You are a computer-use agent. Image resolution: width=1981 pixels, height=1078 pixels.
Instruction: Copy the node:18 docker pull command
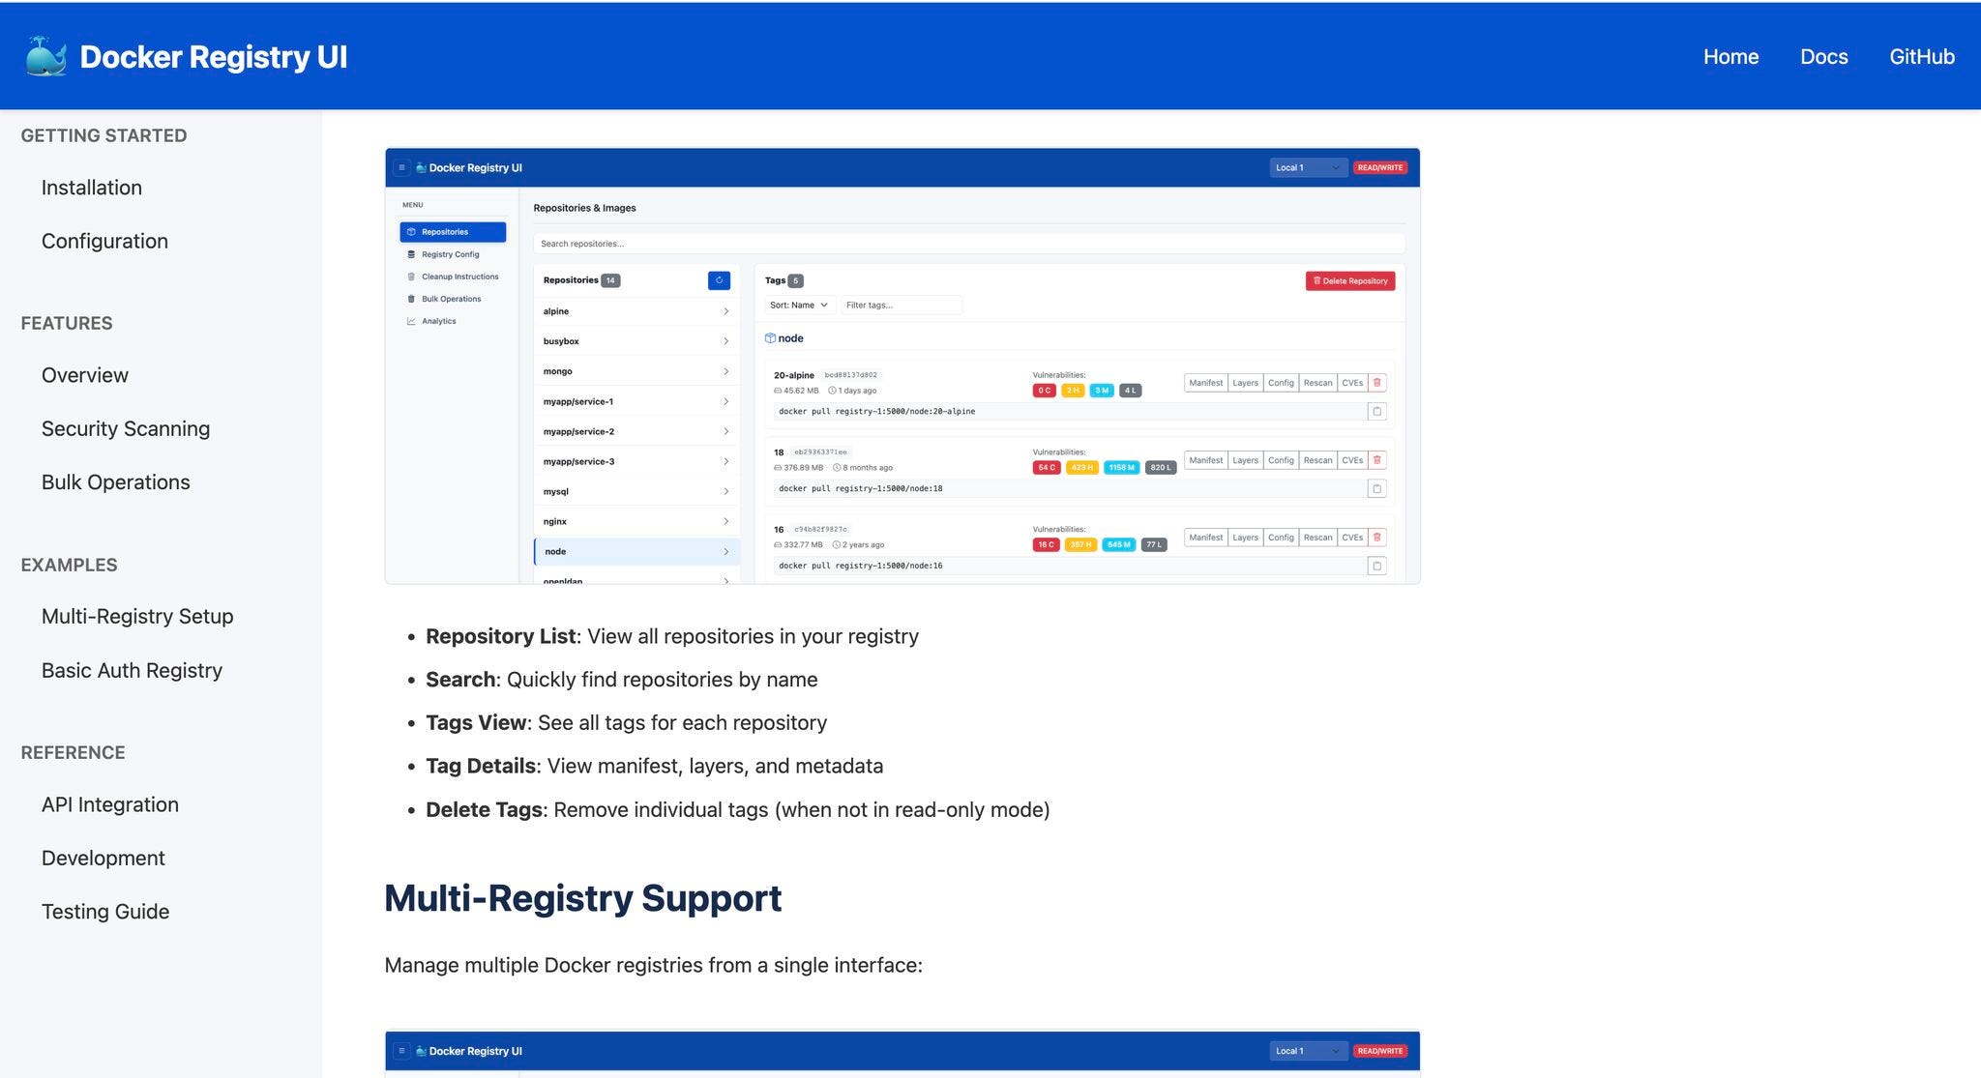[x=1376, y=488]
